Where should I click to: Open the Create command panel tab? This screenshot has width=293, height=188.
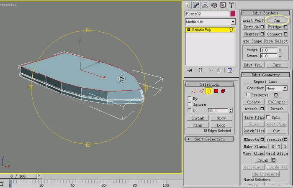(x=188, y=5)
